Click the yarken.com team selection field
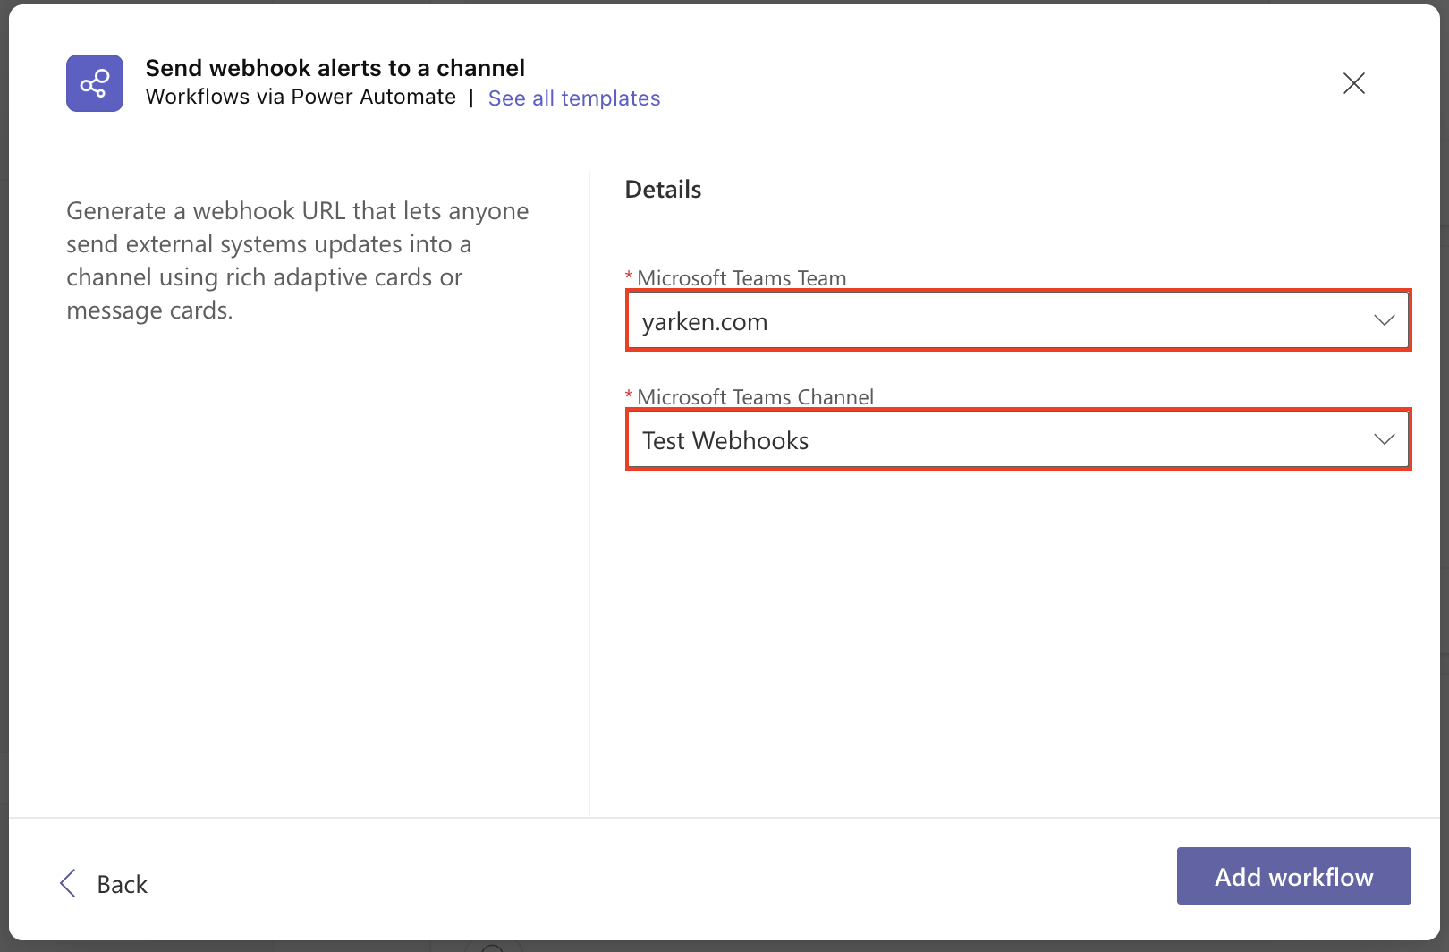The height and width of the screenshot is (952, 1449). click(x=984, y=321)
